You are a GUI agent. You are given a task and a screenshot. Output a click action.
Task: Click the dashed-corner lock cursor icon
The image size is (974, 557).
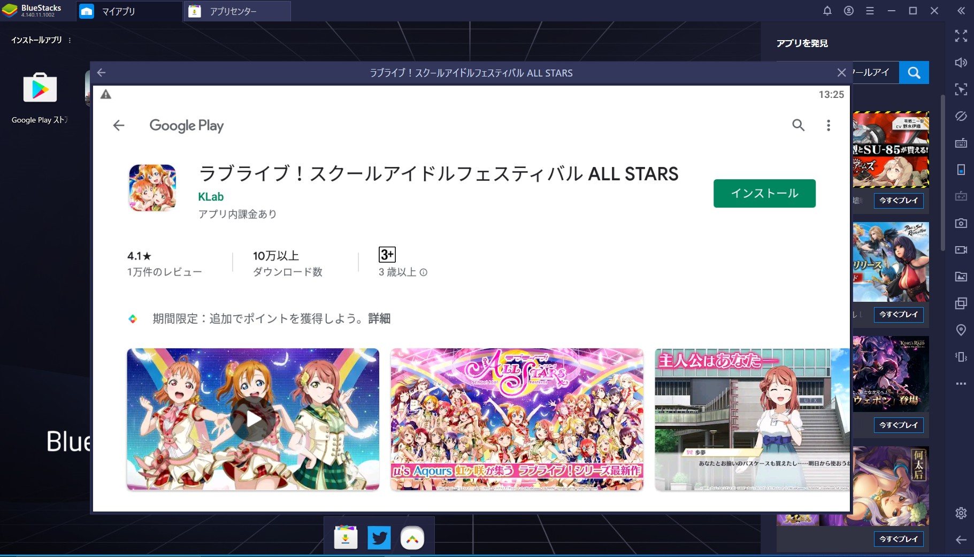pyautogui.click(x=961, y=89)
